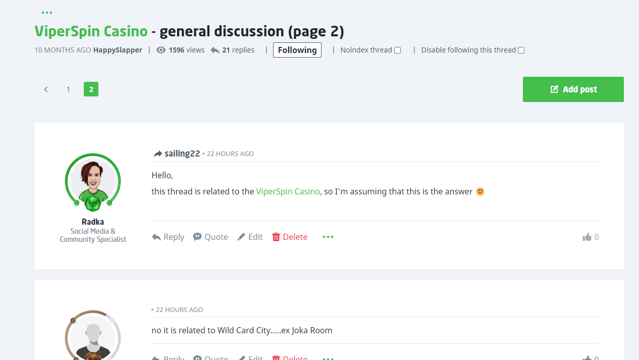The width and height of the screenshot is (639, 360).
Task: Like Radka's post with thumbs-up icon
Action: (587, 237)
